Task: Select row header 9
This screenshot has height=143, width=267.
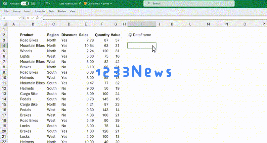Action: coord(4,72)
